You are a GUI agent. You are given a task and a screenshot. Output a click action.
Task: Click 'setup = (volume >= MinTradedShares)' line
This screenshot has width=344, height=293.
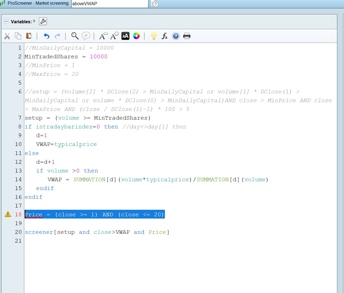(88, 118)
